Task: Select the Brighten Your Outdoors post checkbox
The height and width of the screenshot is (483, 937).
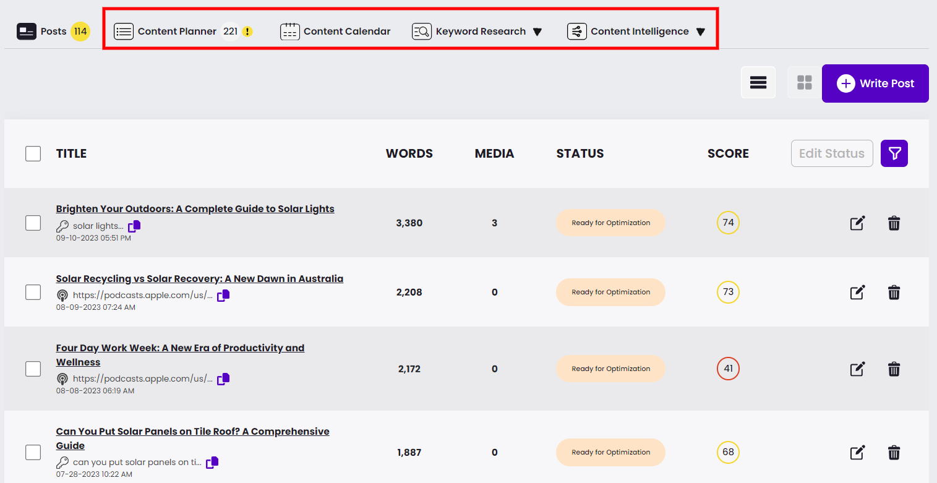Action: click(x=33, y=223)
